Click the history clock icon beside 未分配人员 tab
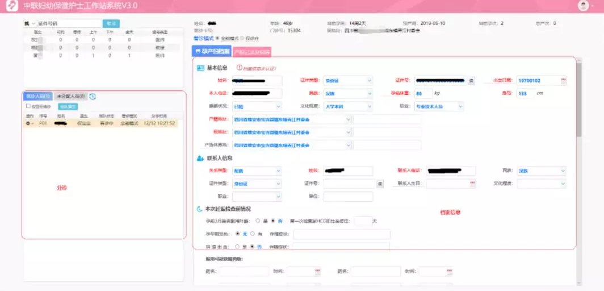Image resolution: width=604 pixels, height=291 pixels. [x=93, y=97]
